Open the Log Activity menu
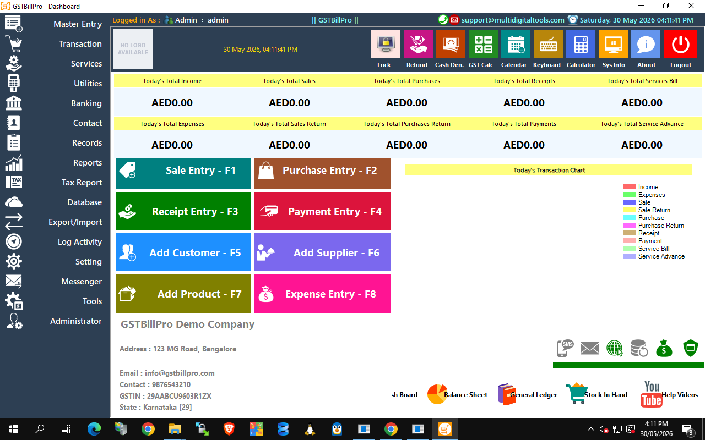The height and width of the screenshot is (440, 705). [80, 242]
